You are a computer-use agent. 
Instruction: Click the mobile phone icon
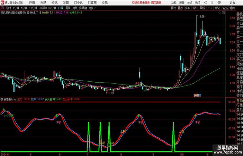(x=212, y=3)
